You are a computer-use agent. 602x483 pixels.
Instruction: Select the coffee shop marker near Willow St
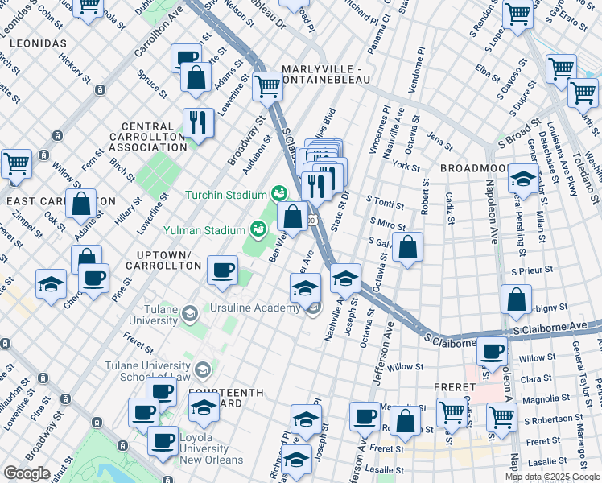point(491,351)
